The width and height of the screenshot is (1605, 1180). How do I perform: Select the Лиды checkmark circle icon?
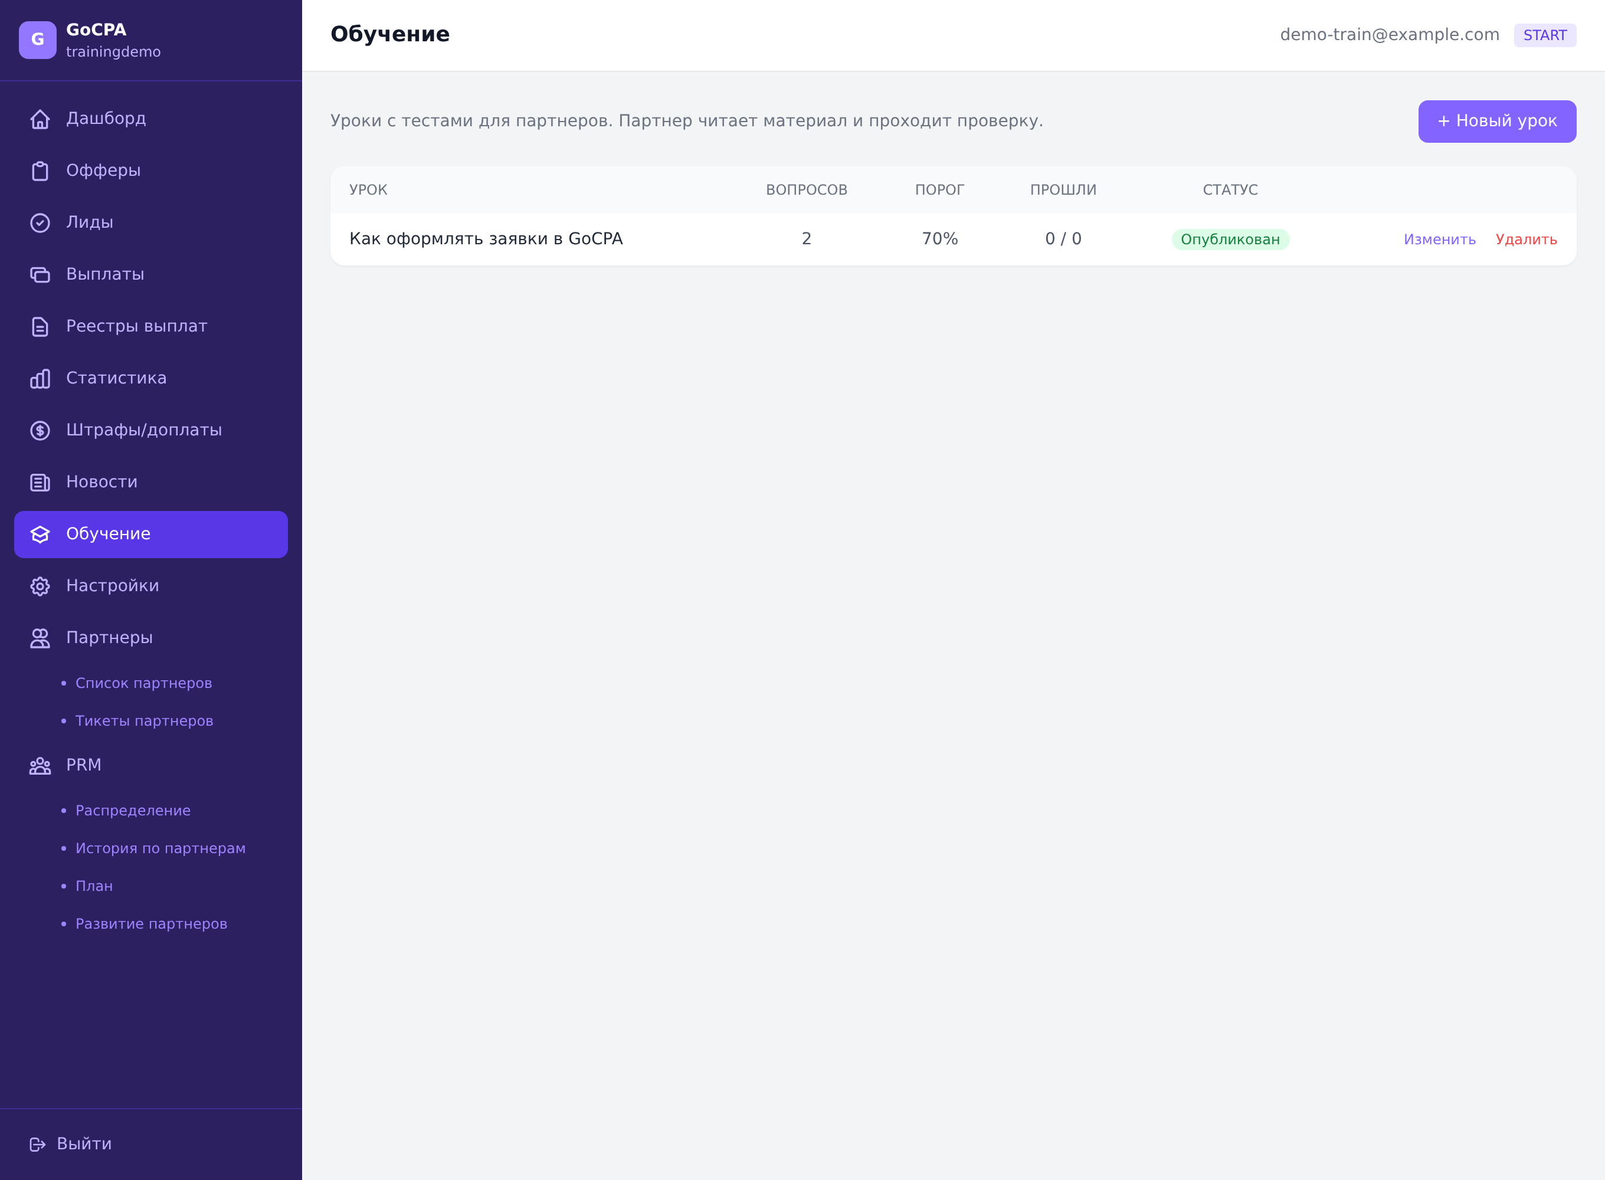coord(40,223)
